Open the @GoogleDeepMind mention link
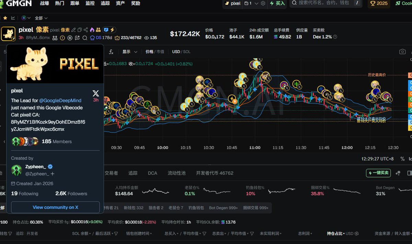This screenshot has height=244, width=412. [x=60, y=100]
